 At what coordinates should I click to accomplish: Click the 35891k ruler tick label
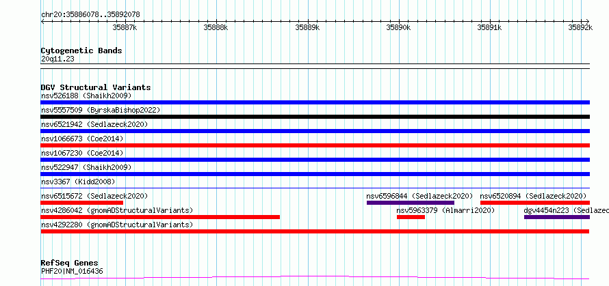click(489, 27)
